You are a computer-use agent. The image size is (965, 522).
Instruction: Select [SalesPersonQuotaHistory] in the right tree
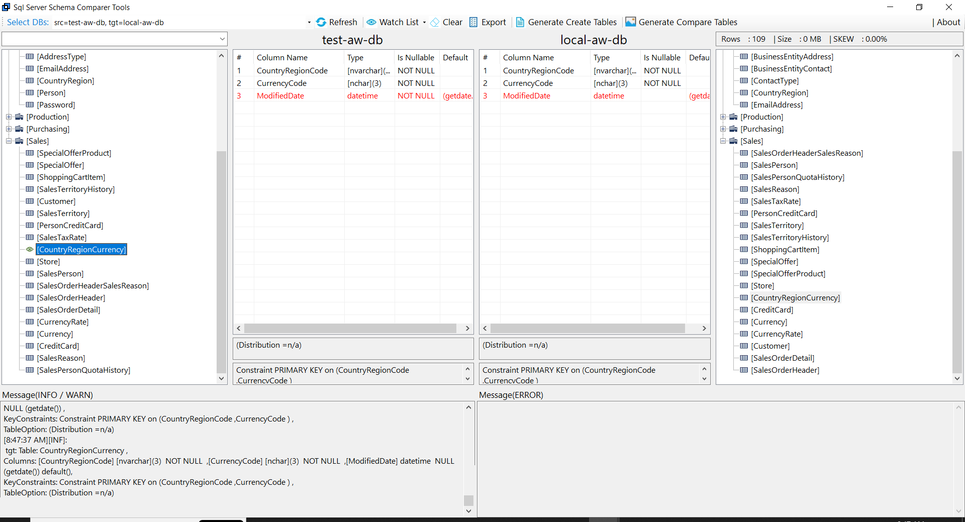tap(797, 177)
